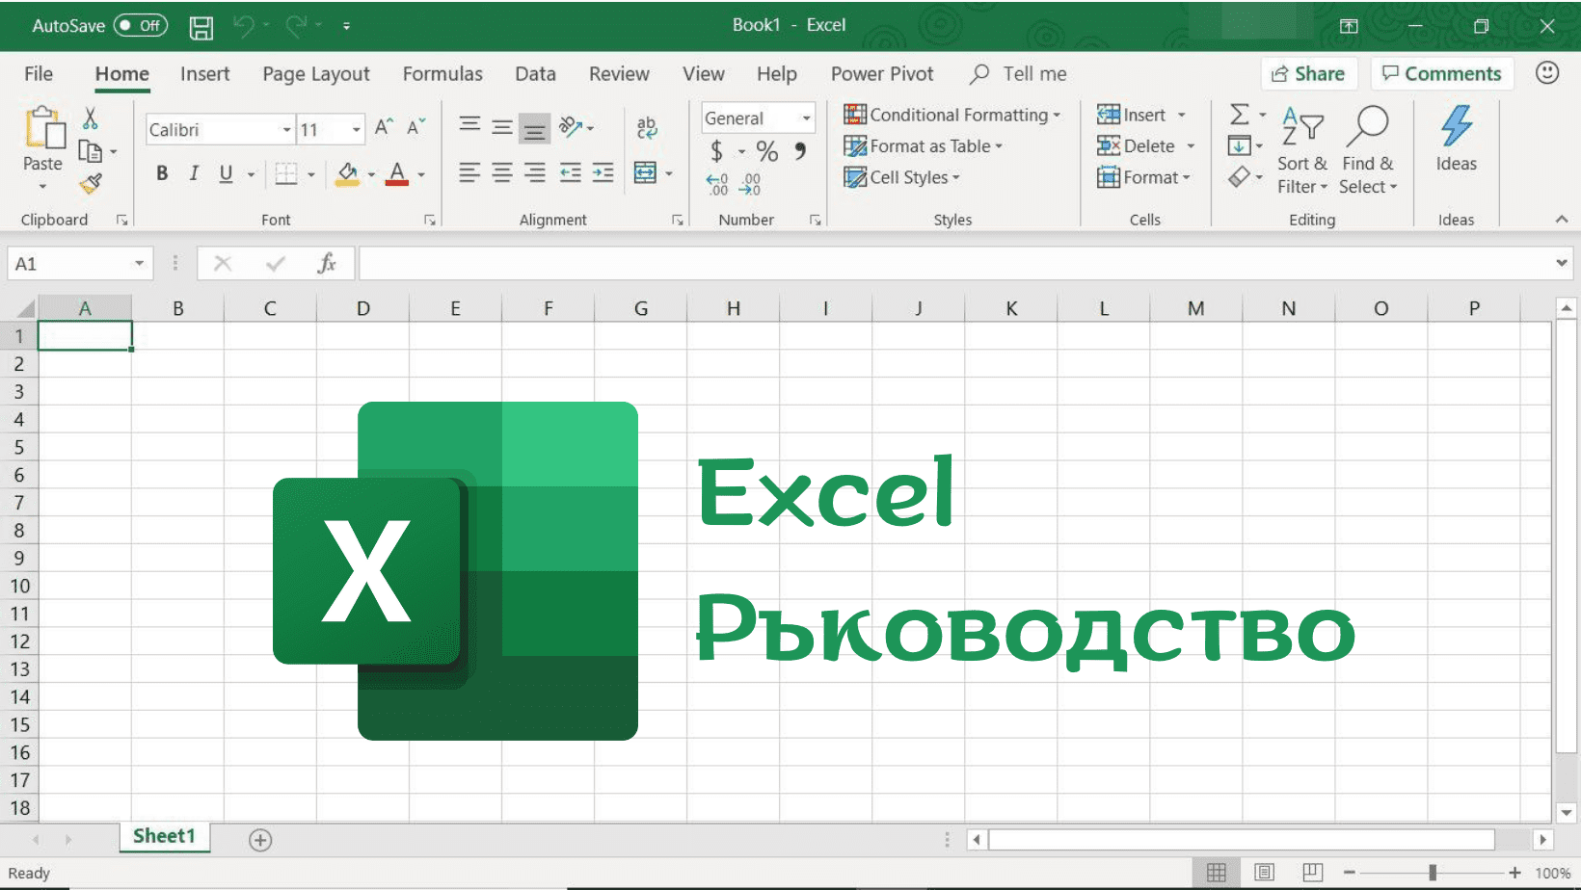Click the Paste clipboard icon
Viewport: 1581px width, 890px height.
[43, 128]
